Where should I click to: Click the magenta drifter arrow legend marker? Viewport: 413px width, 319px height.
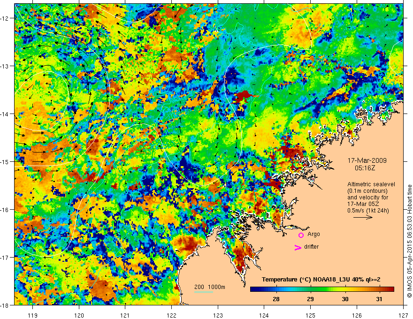tap(298, 248)
